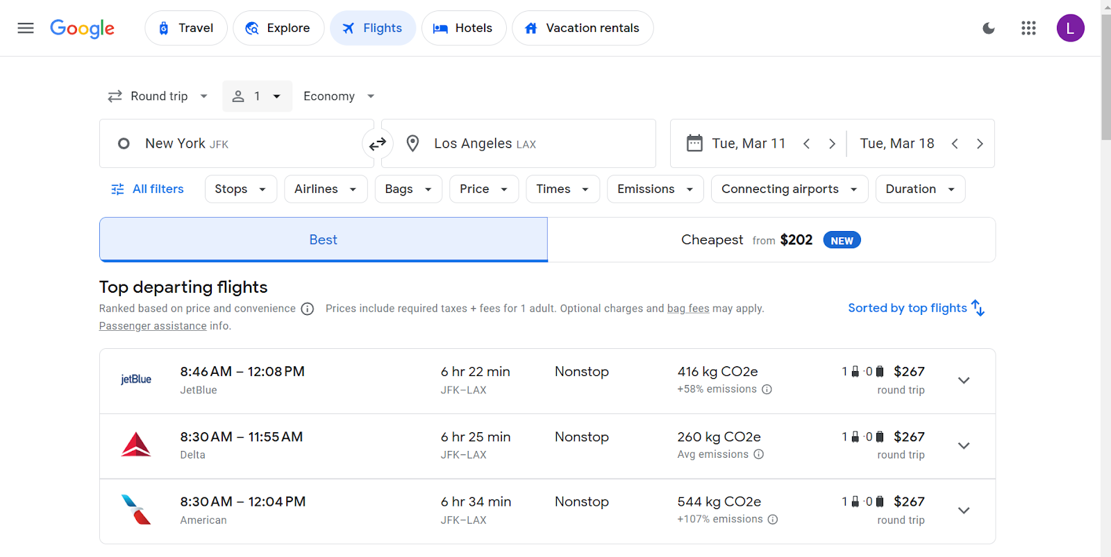The image size is (1111, 557).
Task: Click info icon beside +107% emissions
Action: [x=772, y=520]
